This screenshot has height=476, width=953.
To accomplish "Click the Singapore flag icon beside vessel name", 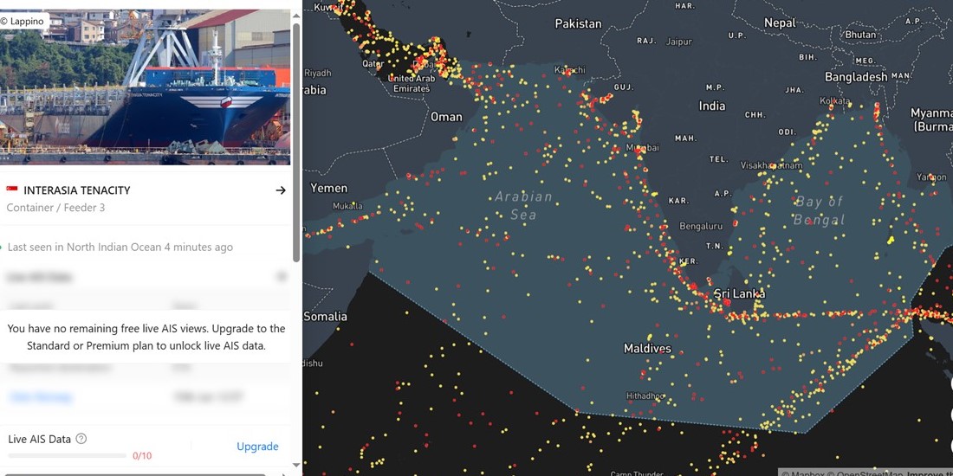I will tap(11, 190).
